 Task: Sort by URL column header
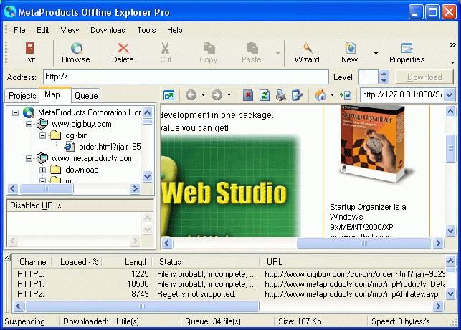(352, 261)
